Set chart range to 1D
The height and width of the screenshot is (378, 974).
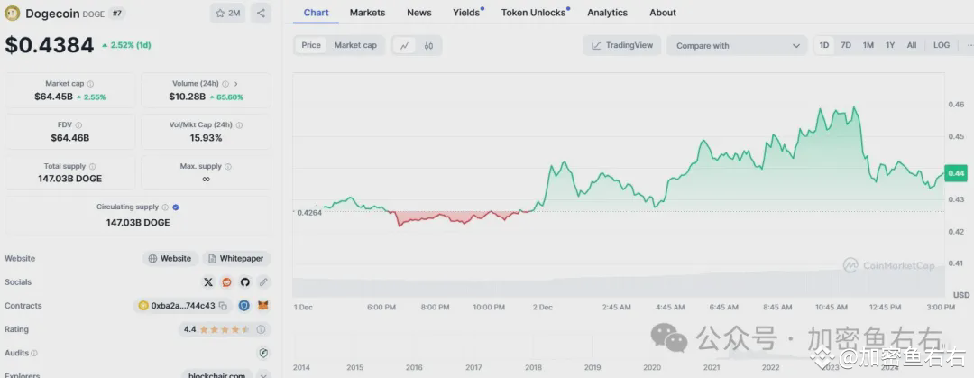(x=824, y=45)
